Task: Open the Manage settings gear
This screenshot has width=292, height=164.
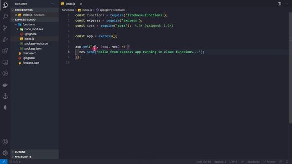Action: click(5, 153)
